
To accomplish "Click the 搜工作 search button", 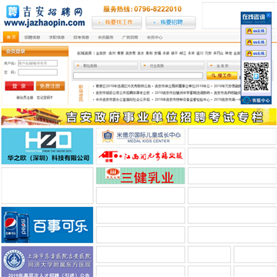I will click(x=222, y=75).
